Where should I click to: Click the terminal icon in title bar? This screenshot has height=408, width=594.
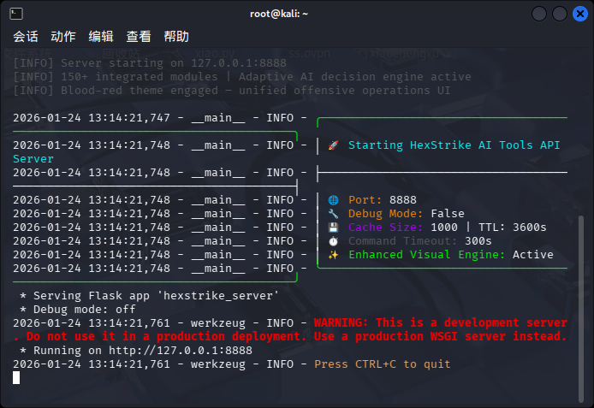point(16,14)
